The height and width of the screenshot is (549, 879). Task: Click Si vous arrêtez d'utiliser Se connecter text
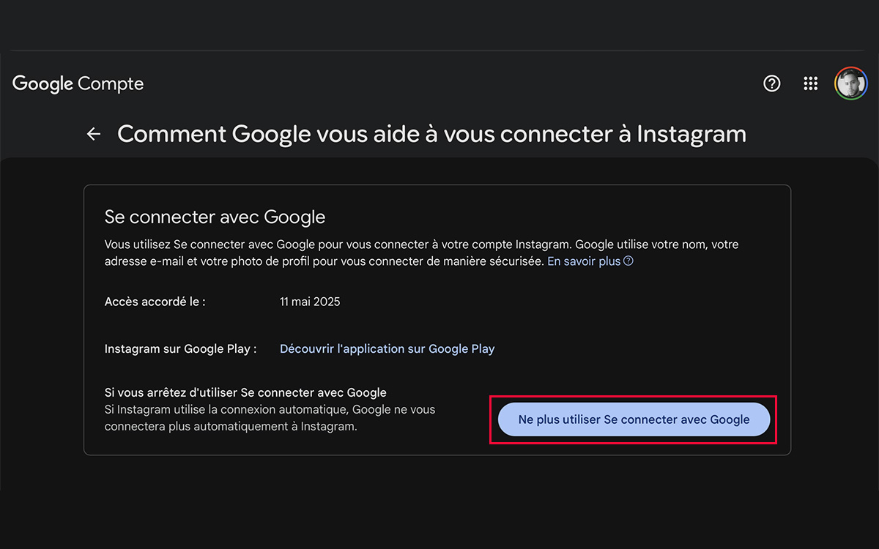tap(245, 393)
